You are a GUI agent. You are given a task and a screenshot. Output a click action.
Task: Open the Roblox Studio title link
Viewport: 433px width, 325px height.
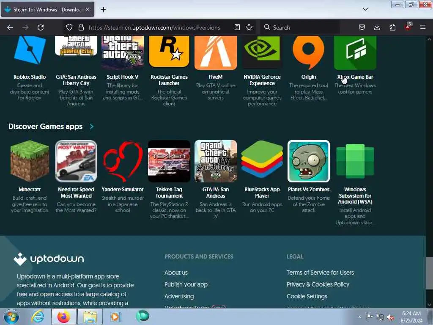tap(30, 77)
